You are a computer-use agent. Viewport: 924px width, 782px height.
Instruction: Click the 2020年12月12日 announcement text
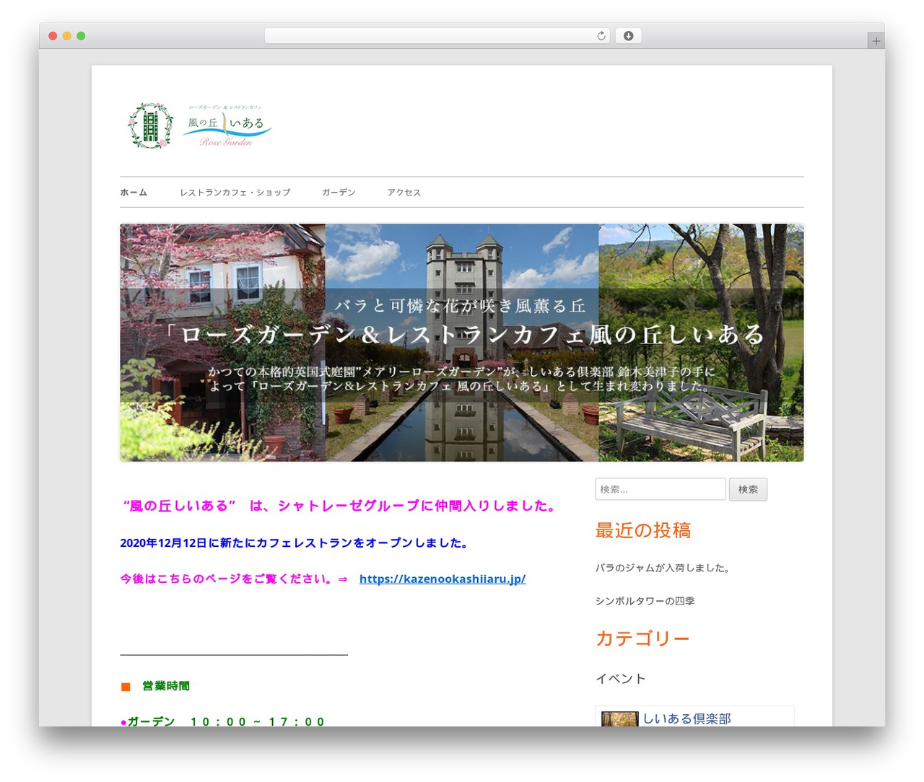point(297,543)
